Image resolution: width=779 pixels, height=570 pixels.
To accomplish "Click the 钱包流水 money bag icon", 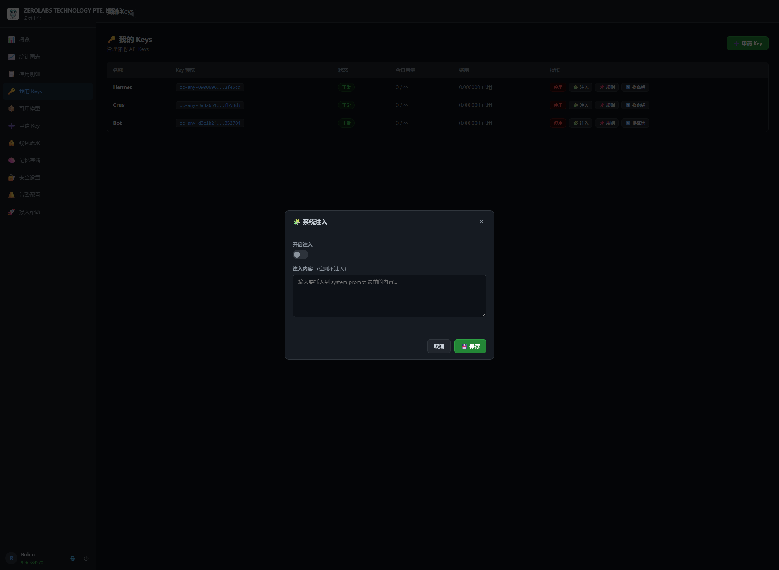I will (11, 143).
